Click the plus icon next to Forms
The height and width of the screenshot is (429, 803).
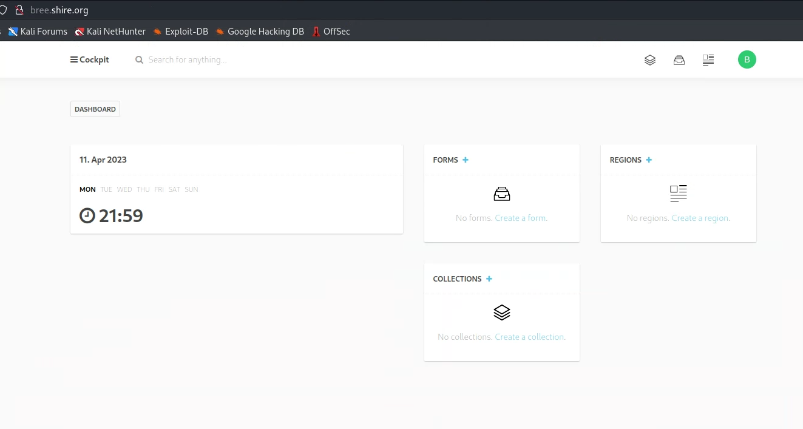[x=466, y=160]
